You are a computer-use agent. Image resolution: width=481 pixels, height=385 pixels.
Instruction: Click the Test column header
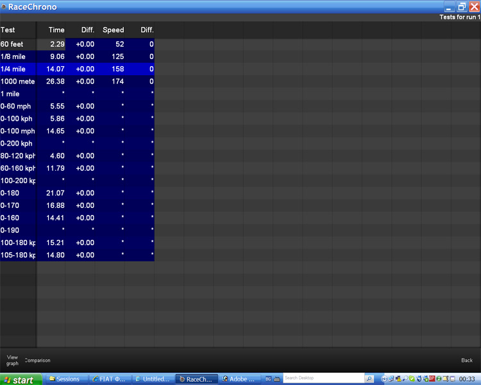(8, 30)
